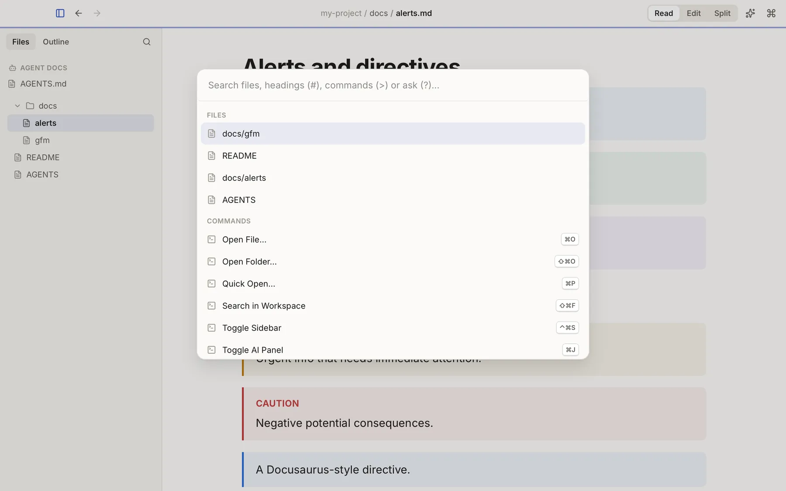Open the command key palette icon

771,13
